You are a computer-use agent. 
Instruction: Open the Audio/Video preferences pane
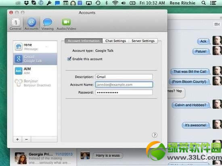click(x=67, y=24)
